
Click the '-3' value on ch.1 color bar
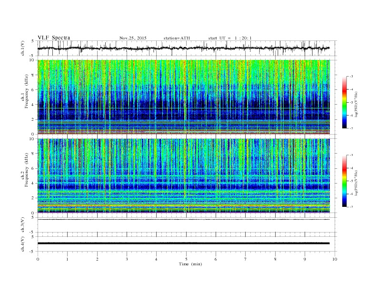click(x=351, y=77)
